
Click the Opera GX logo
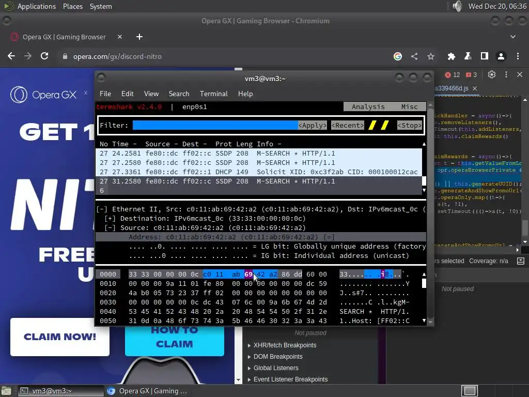pyautogui.click(x=43, y=95)
